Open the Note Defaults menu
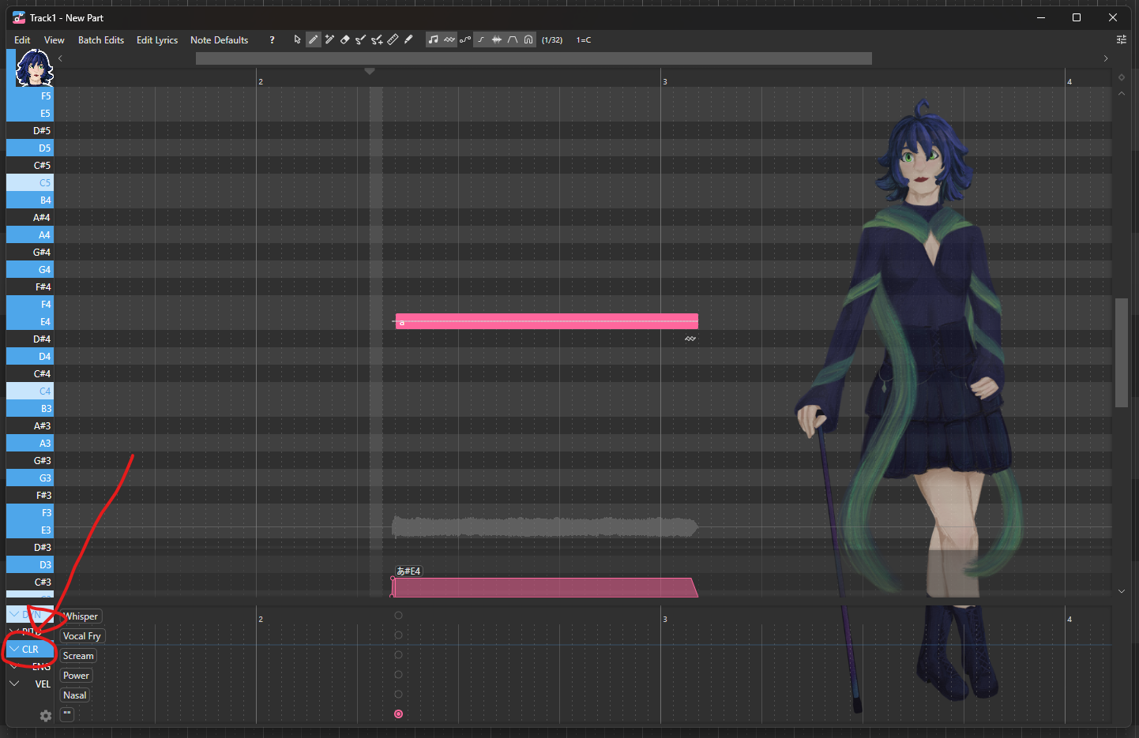 click(220, 39)
